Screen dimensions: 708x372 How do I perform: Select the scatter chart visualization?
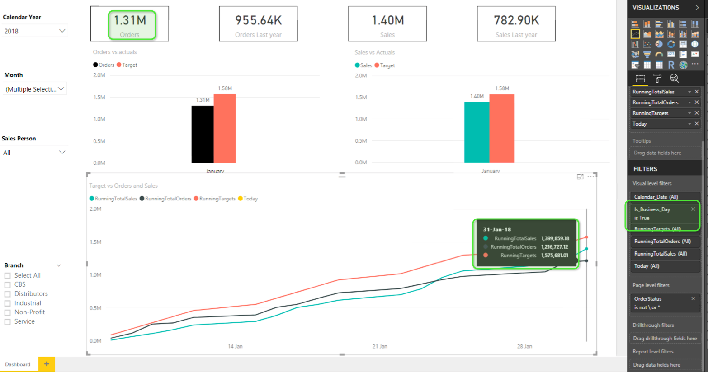pyautogui.click(x=647, y=44)
